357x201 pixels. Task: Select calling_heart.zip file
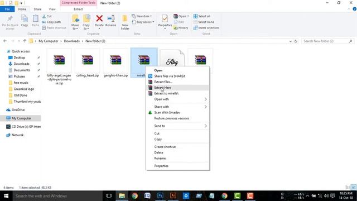(88, 63)
